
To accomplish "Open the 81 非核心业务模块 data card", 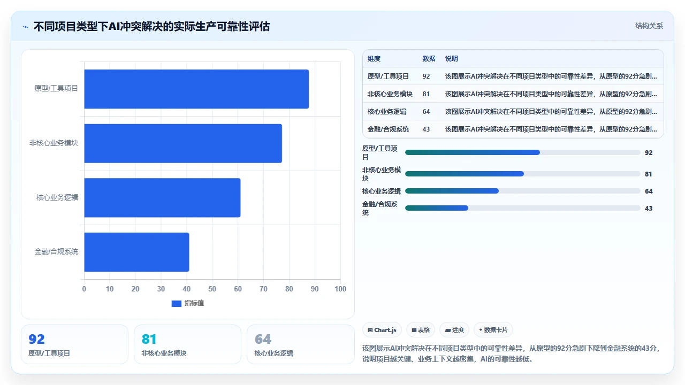I will pyautogui.click(x=187, y=344).
